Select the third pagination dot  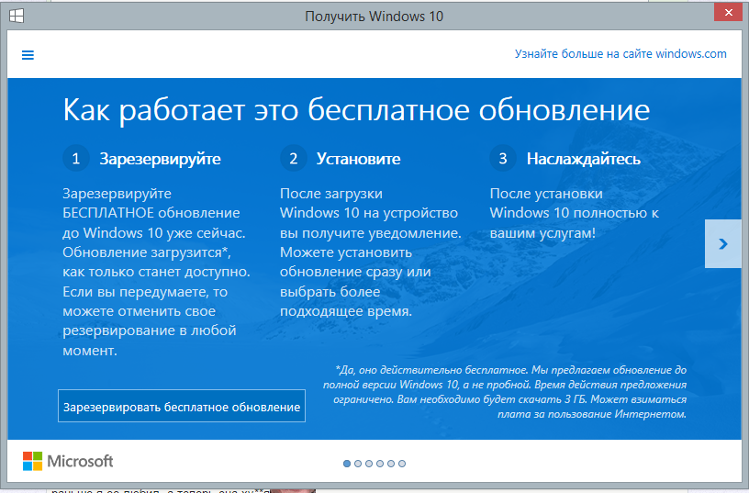click(369, 464)
